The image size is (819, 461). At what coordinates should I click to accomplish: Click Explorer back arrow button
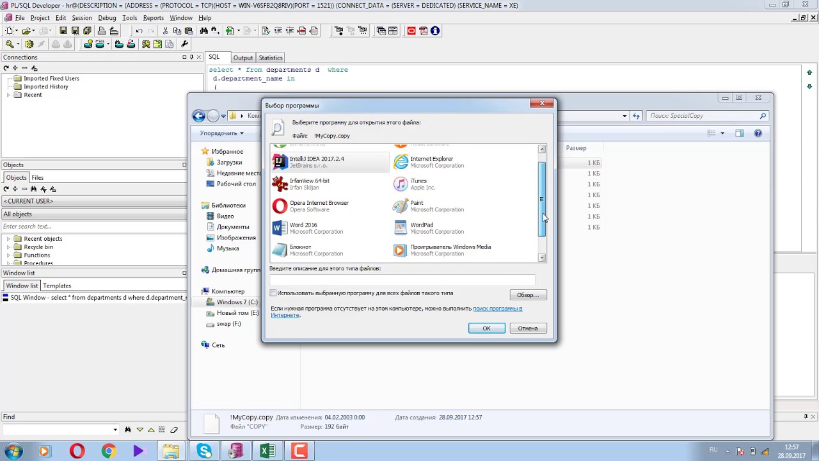[x=198, y=116]
